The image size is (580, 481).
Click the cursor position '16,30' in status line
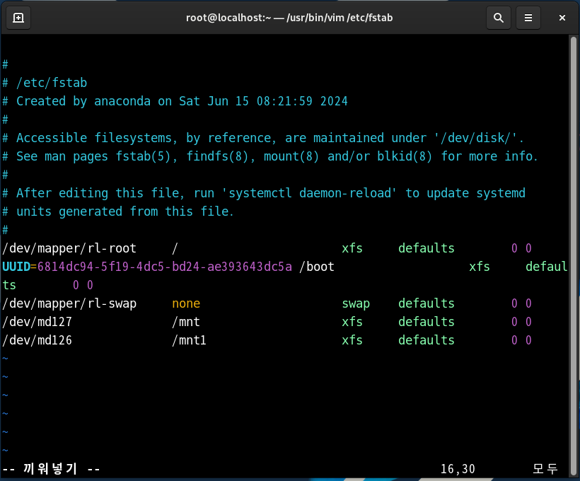coord(458,469)
